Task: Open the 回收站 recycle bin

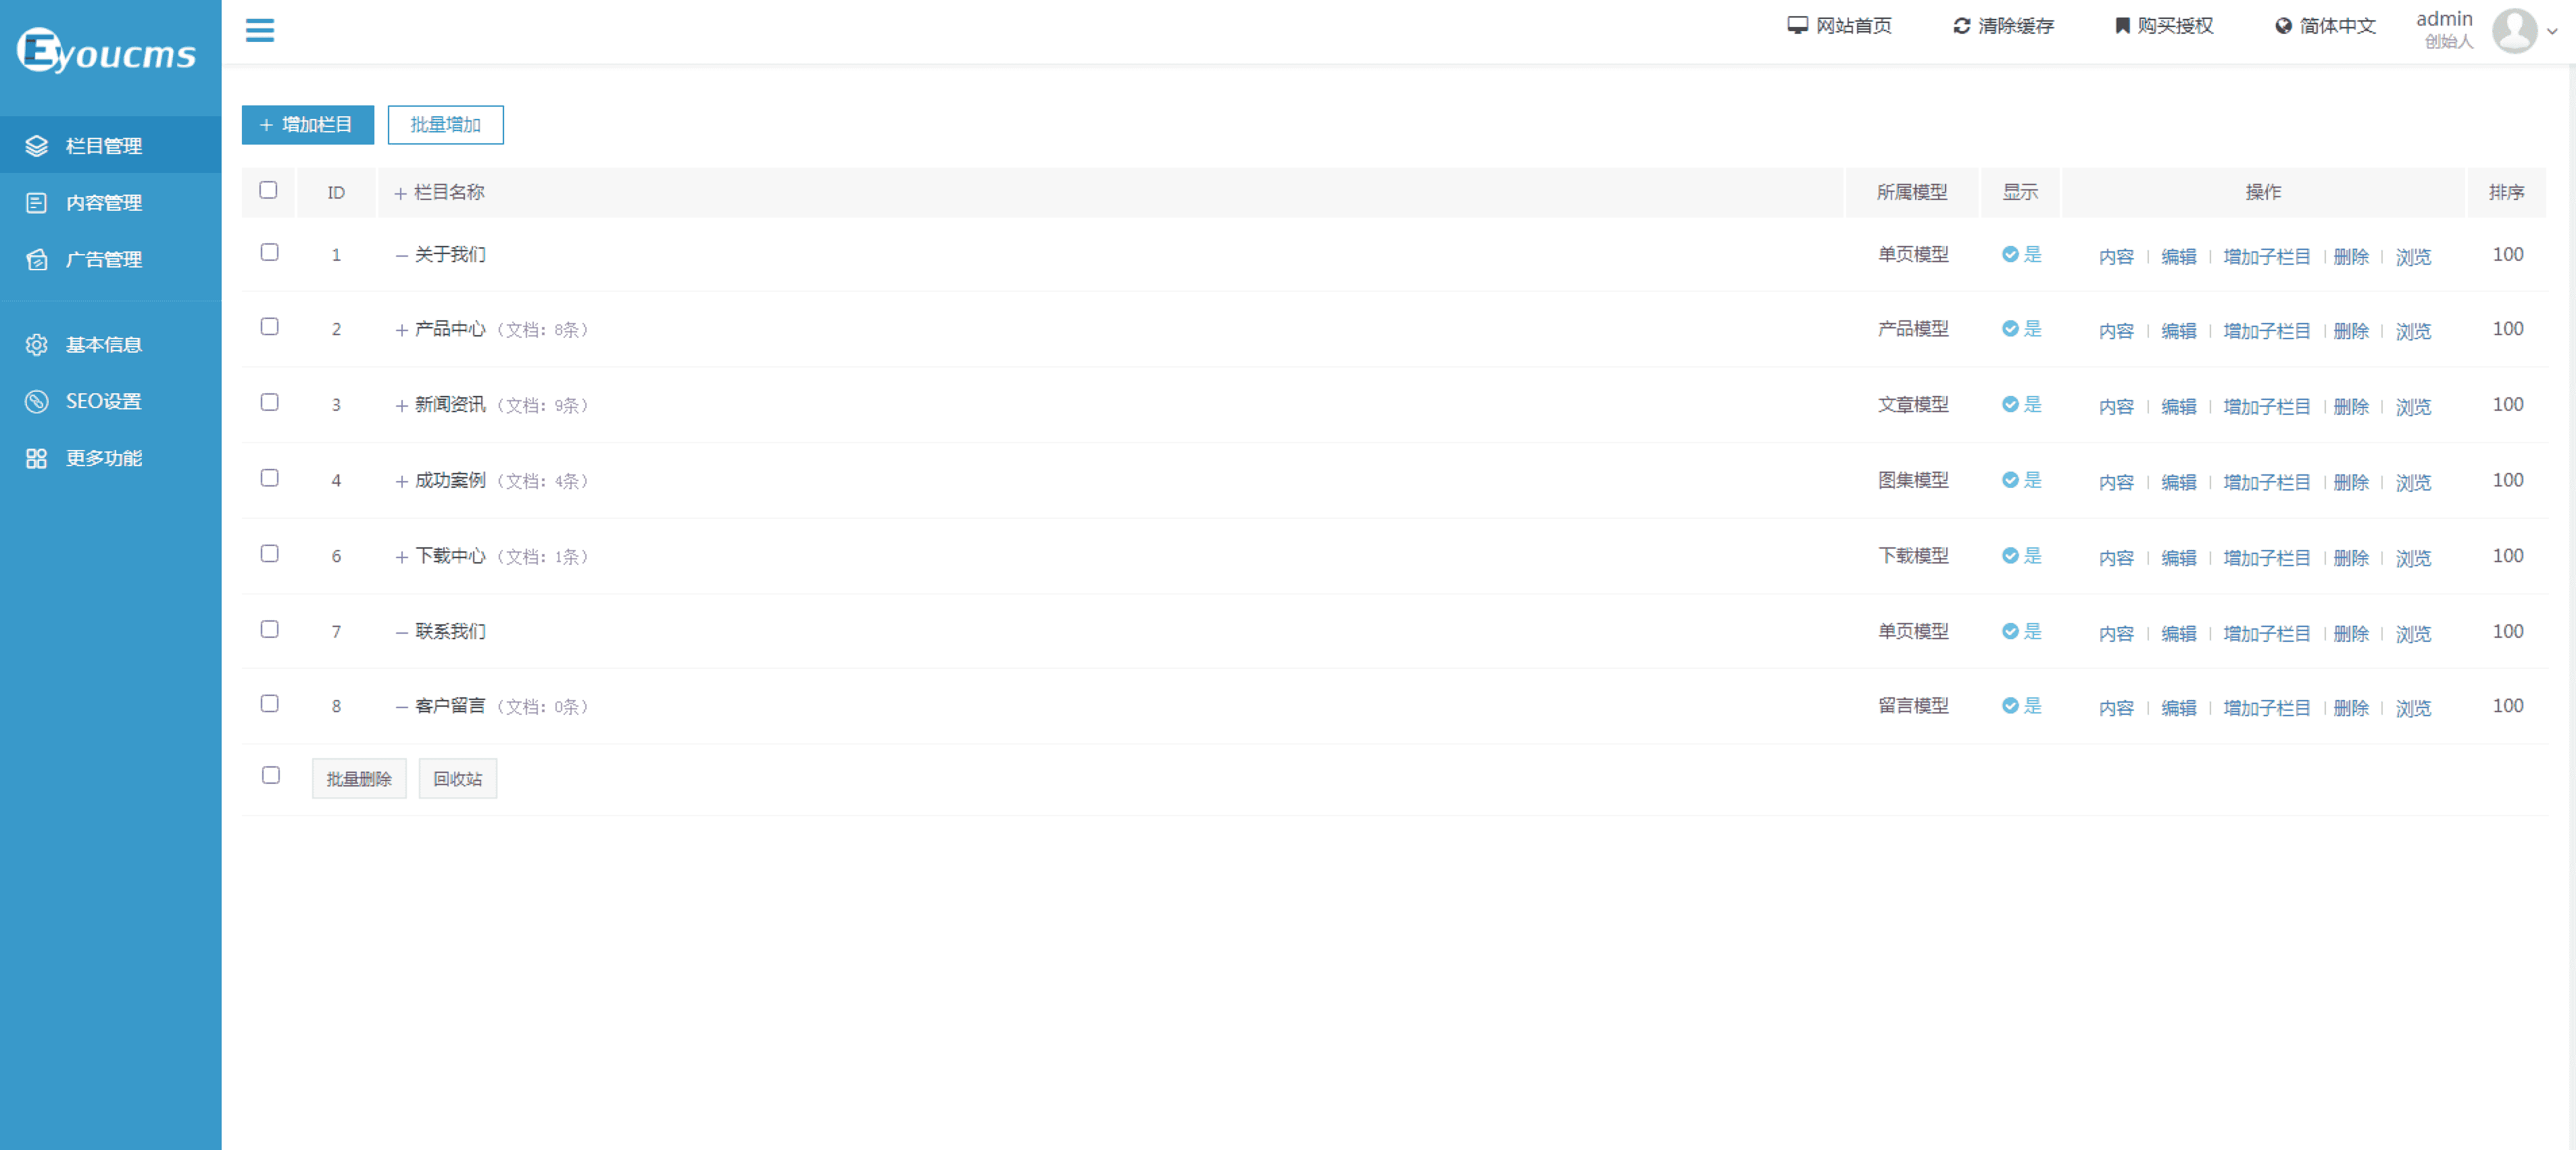Action: click(458, 779)
